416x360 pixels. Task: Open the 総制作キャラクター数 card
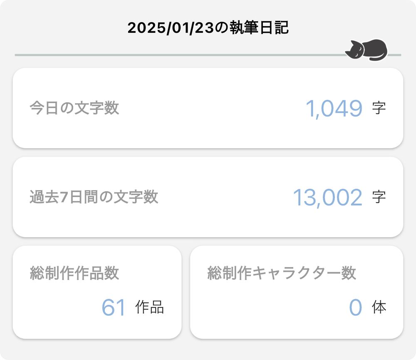297,292
